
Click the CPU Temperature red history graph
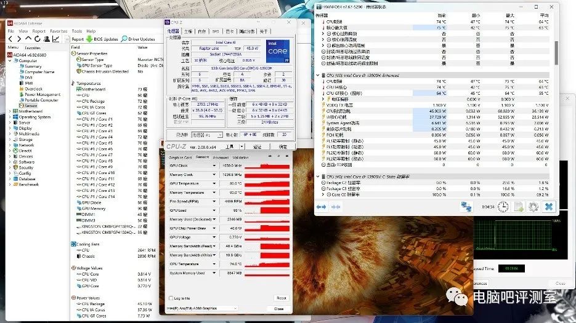tap(267, 265)
